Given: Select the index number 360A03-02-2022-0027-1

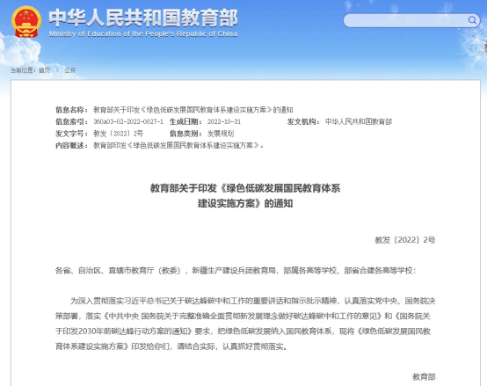Looking at the screenshot, I should pos(128,121).
